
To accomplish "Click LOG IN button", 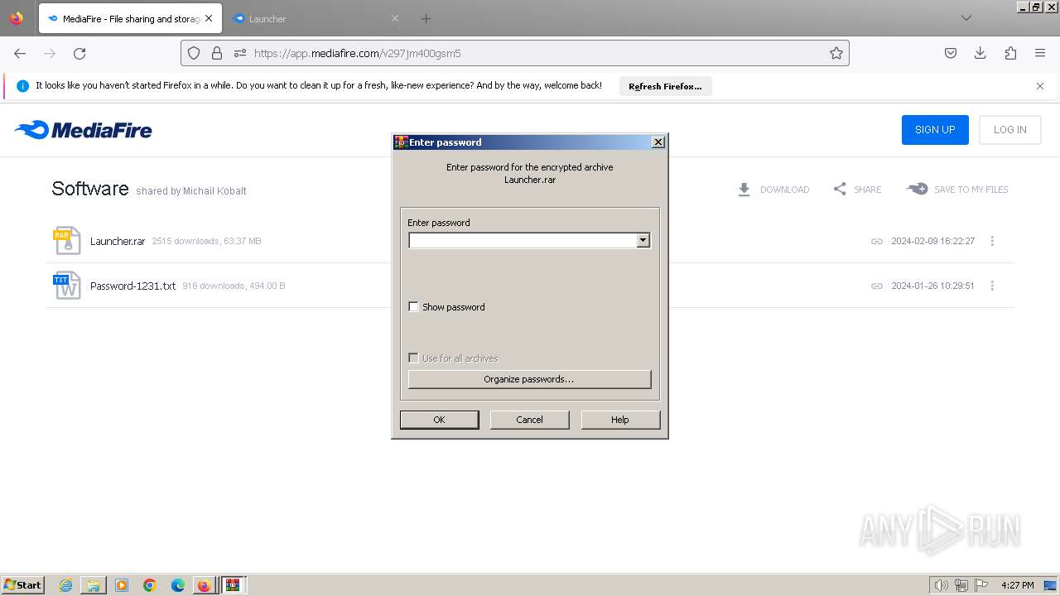I will (1010, 130).
